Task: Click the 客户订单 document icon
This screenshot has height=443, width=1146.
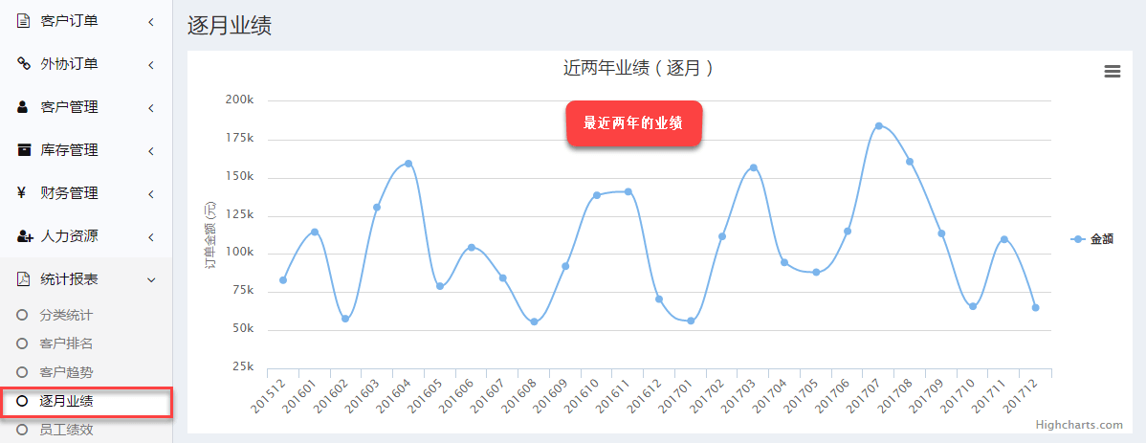Action: 23,21
